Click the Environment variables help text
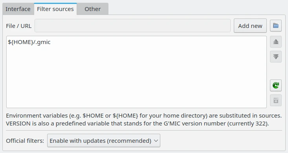Image resolution: width=288 pixels, height=153 pixels. 144,116
